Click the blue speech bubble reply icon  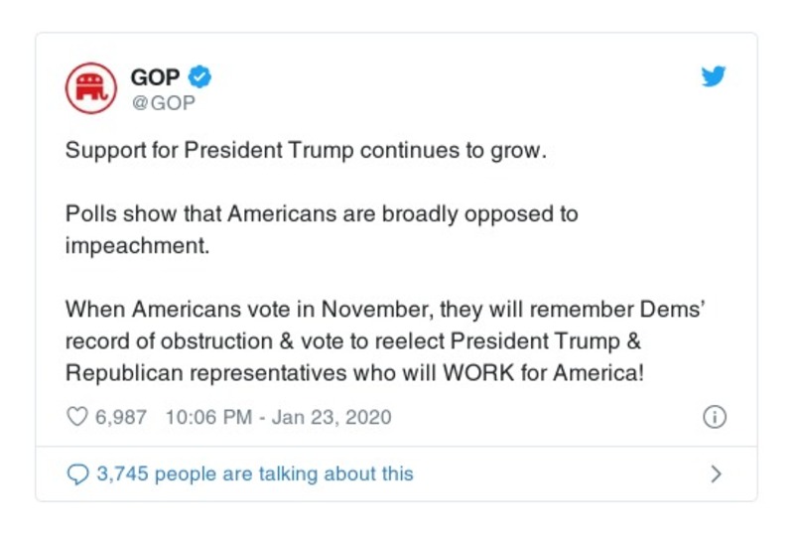click(77, 474)
